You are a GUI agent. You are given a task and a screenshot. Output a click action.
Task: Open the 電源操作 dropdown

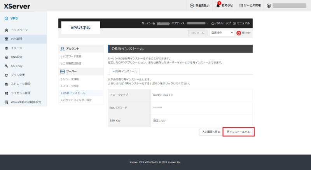click(x=222, y=33)
